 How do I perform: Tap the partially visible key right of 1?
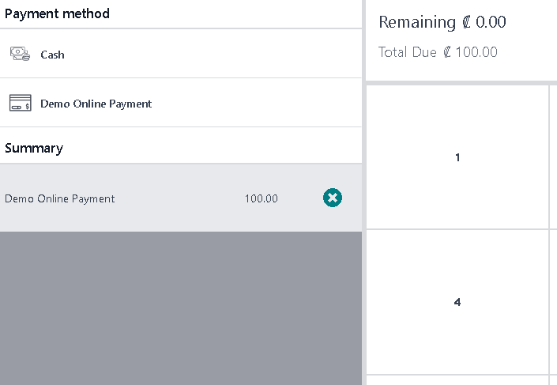[554, 157]
